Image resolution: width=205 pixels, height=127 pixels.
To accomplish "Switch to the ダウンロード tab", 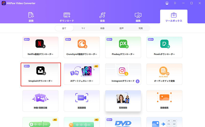I will coord(67,17).
